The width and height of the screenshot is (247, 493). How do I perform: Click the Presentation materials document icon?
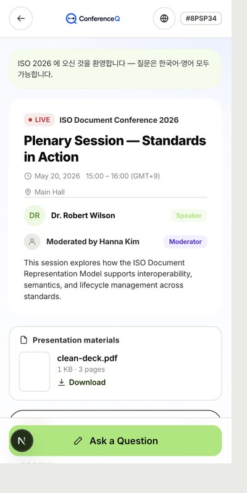[x=23, y=340]
